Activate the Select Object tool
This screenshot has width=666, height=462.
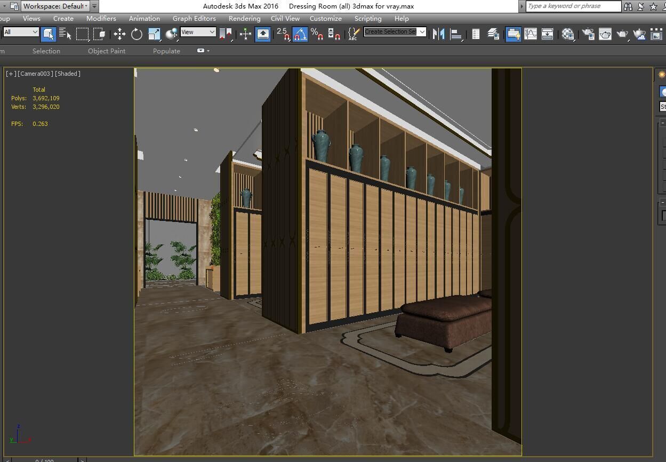pos(49,34)
